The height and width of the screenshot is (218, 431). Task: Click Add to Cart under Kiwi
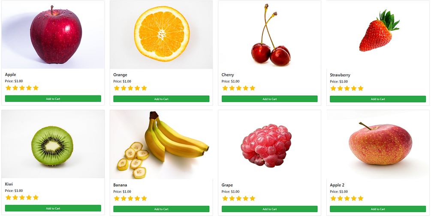click(53, 208)
